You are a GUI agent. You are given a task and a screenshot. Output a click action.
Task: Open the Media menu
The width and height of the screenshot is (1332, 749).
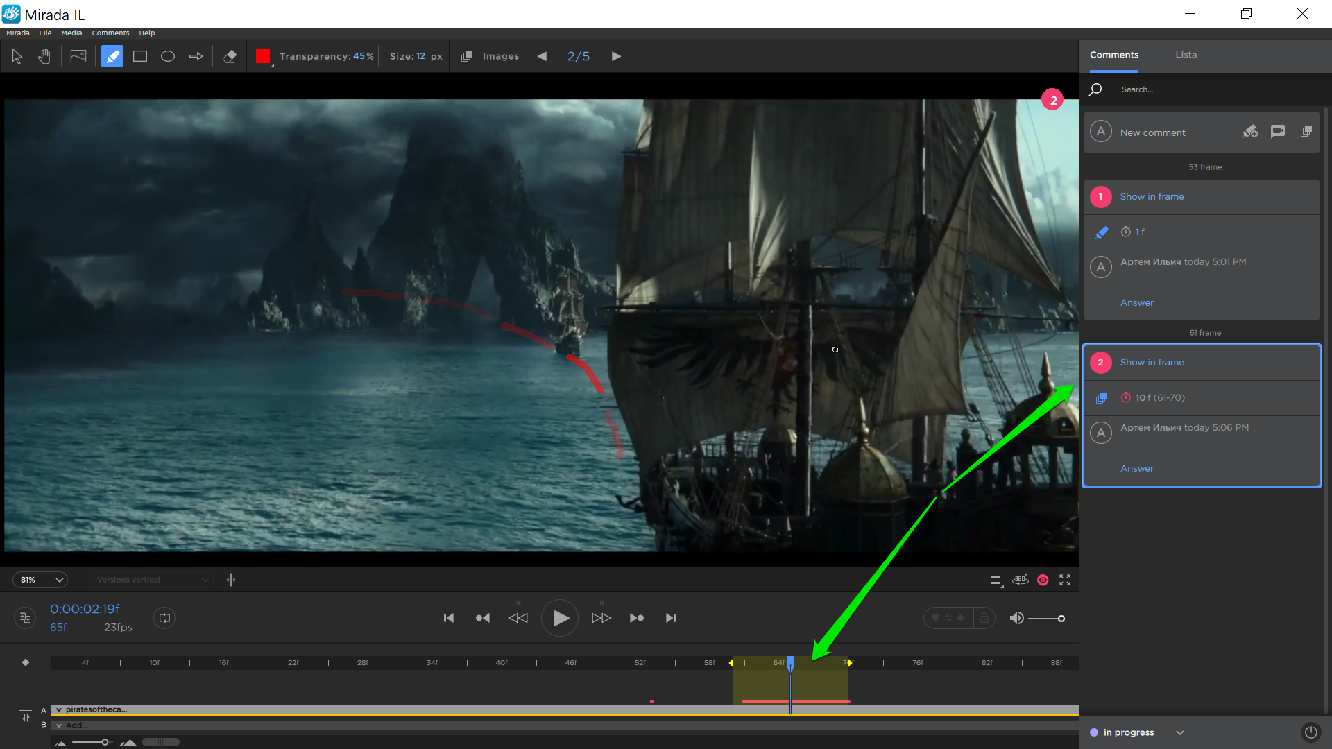(71, 33)
